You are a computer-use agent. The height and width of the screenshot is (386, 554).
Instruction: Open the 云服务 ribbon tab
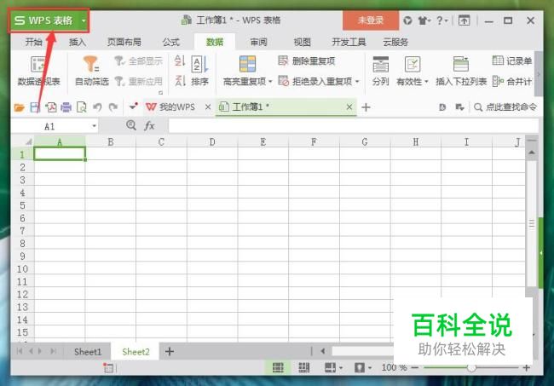click(x=395, y=42)
